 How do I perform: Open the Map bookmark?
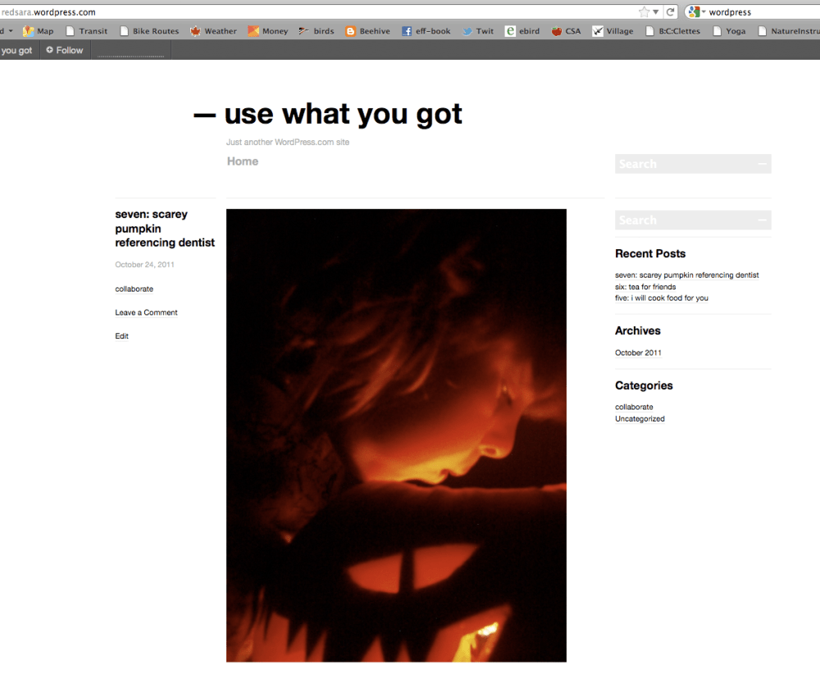pos(39,31)
